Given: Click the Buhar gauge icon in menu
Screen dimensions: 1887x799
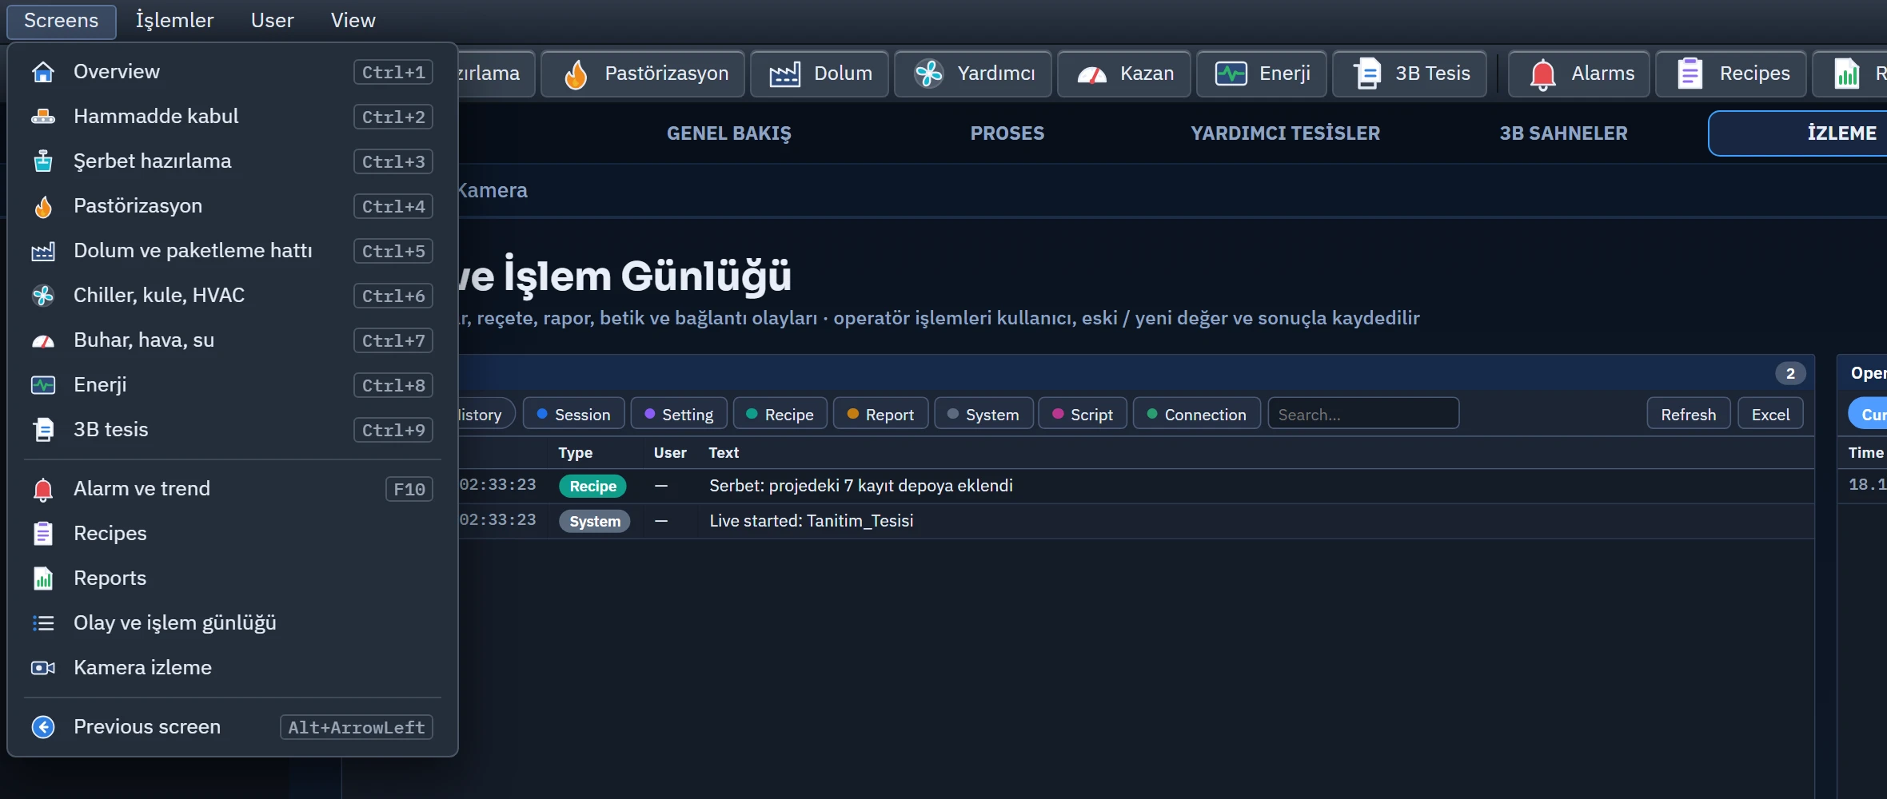Looking at the screenshot, I should (x=43, y=341).
